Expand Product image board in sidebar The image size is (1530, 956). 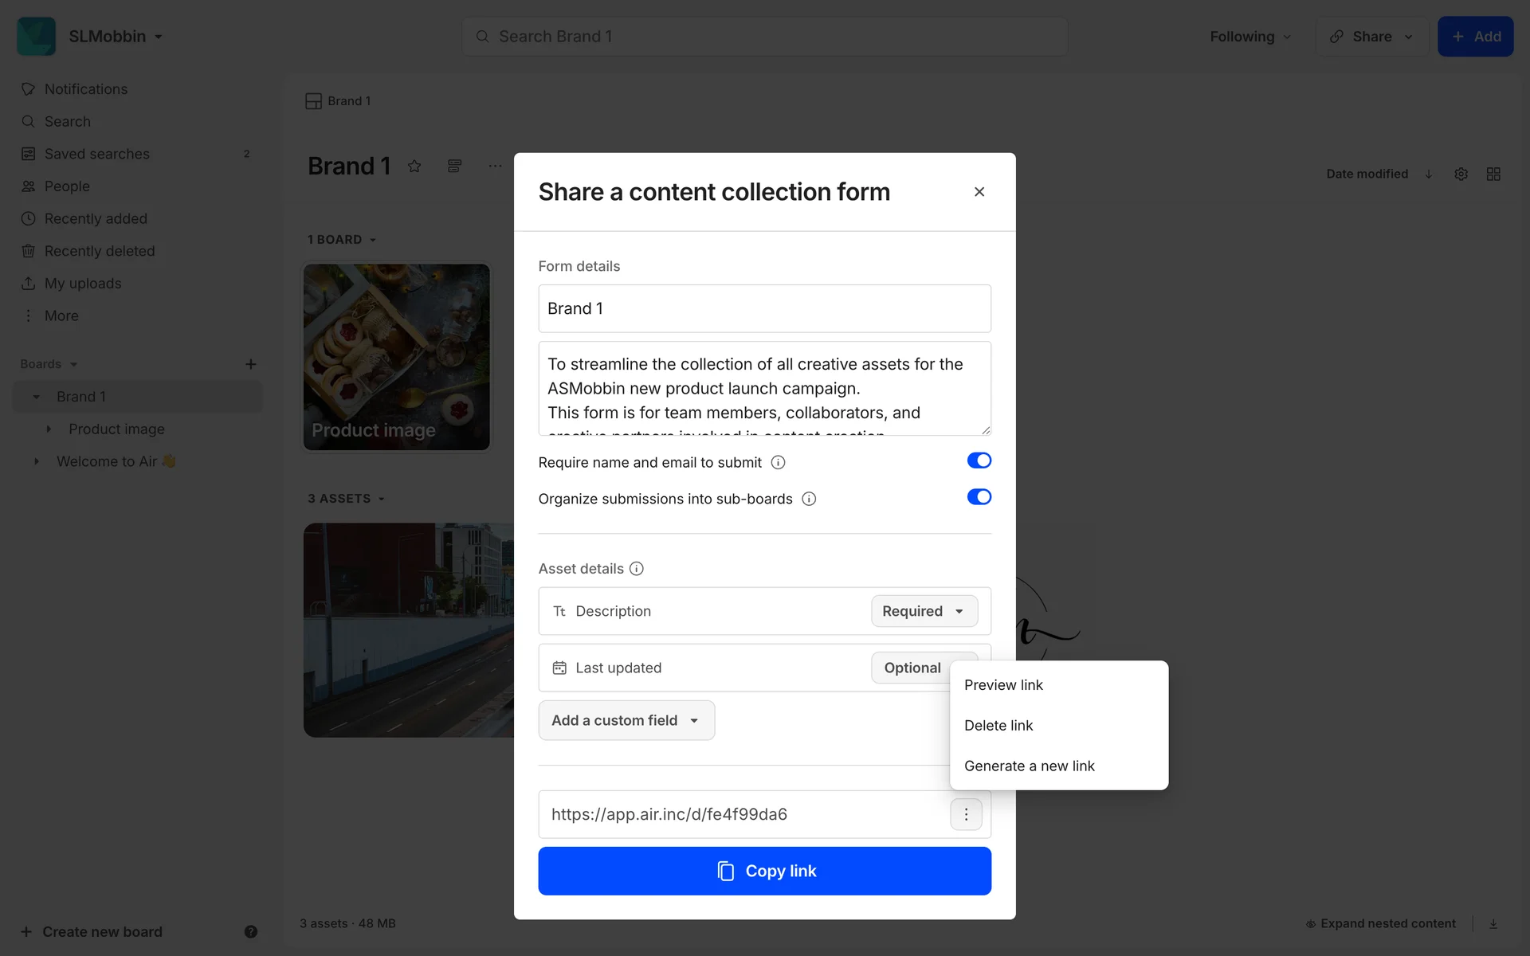(49, 429)
